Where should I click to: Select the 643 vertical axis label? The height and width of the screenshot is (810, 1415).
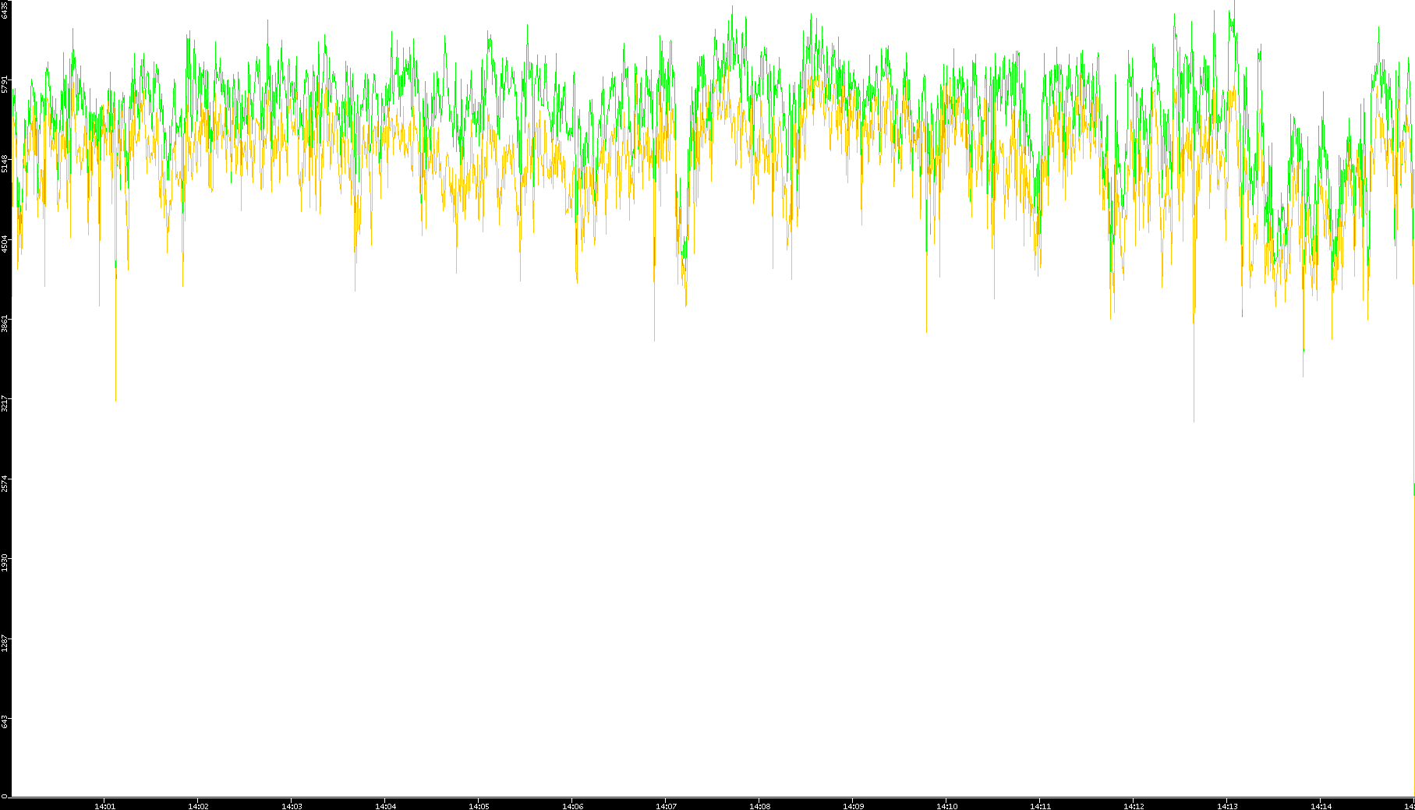pyautogui.click(x=5, y=723)
